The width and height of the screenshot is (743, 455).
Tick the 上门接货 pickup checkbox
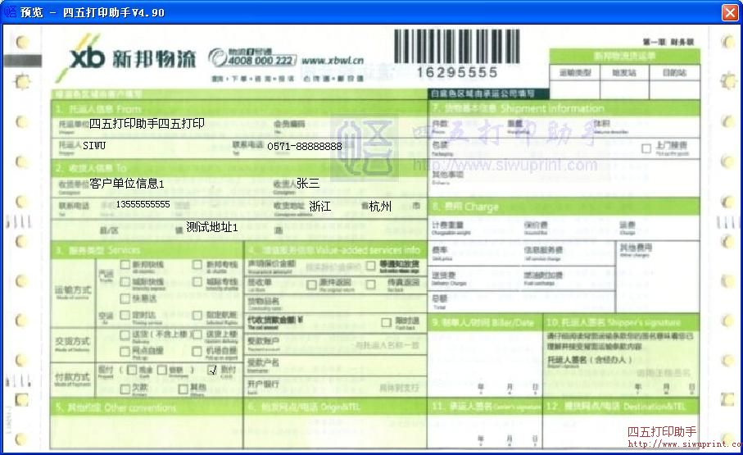(x=646, y=148)
